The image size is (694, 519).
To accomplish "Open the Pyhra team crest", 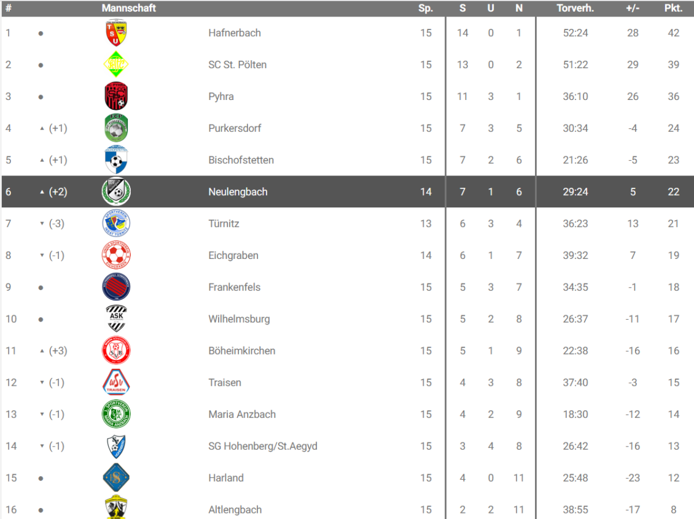I will coord(116,96).
